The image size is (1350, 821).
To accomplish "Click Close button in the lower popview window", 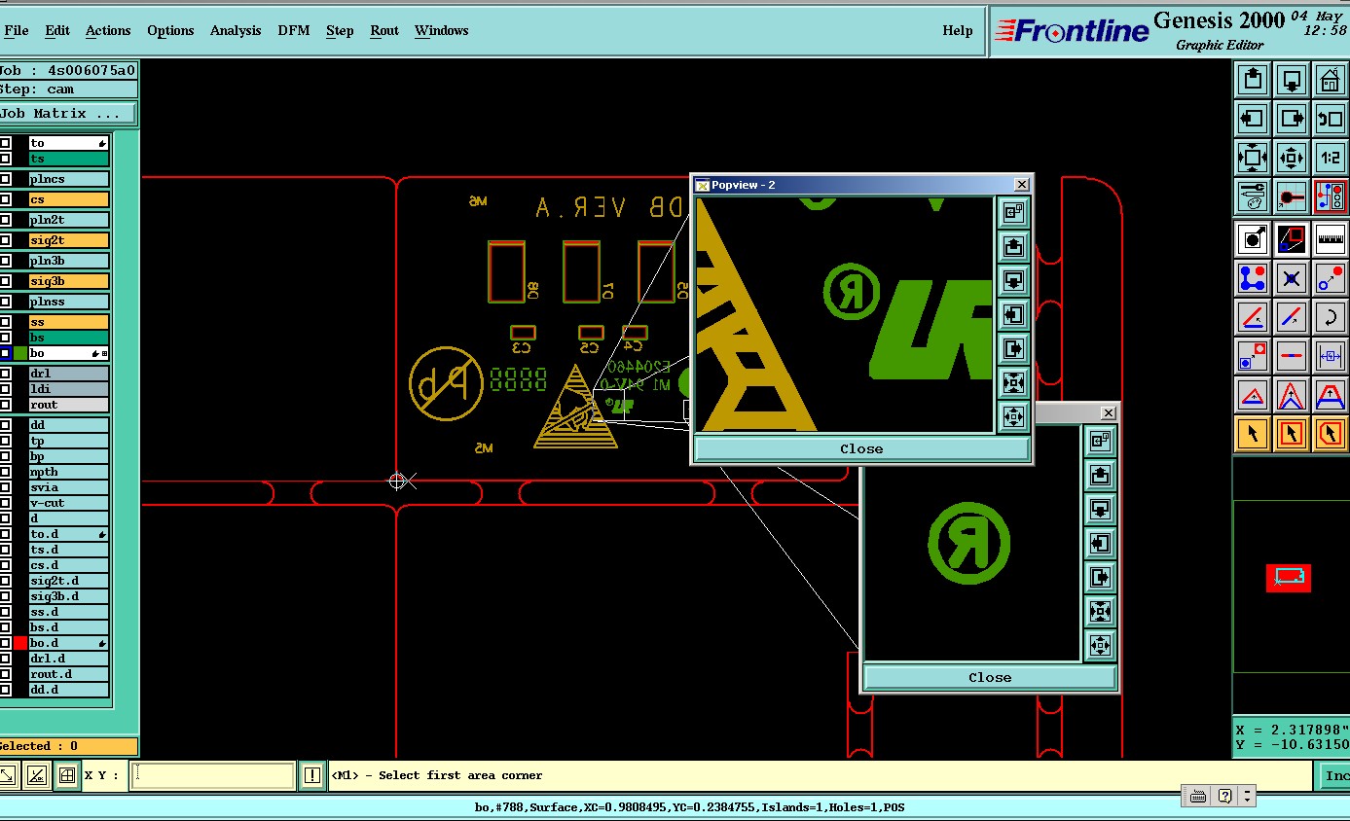I will tap(990, 677).
